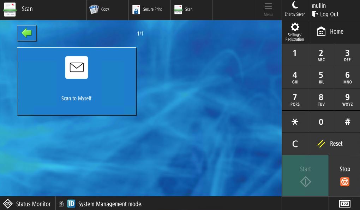The height and width of the screenshot is (210, 360).
Task: Tap keypad number 0
Action: pyautogui.click(x=321, y=122)
